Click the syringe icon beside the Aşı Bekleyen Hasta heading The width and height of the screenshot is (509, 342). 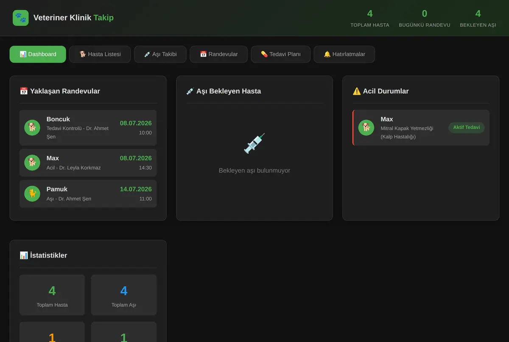[190, 91]
